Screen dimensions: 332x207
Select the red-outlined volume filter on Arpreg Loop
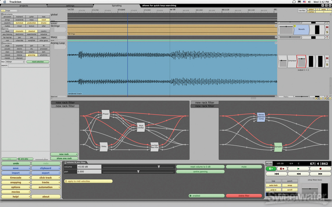pyautogui.click(x=301, y=61)
